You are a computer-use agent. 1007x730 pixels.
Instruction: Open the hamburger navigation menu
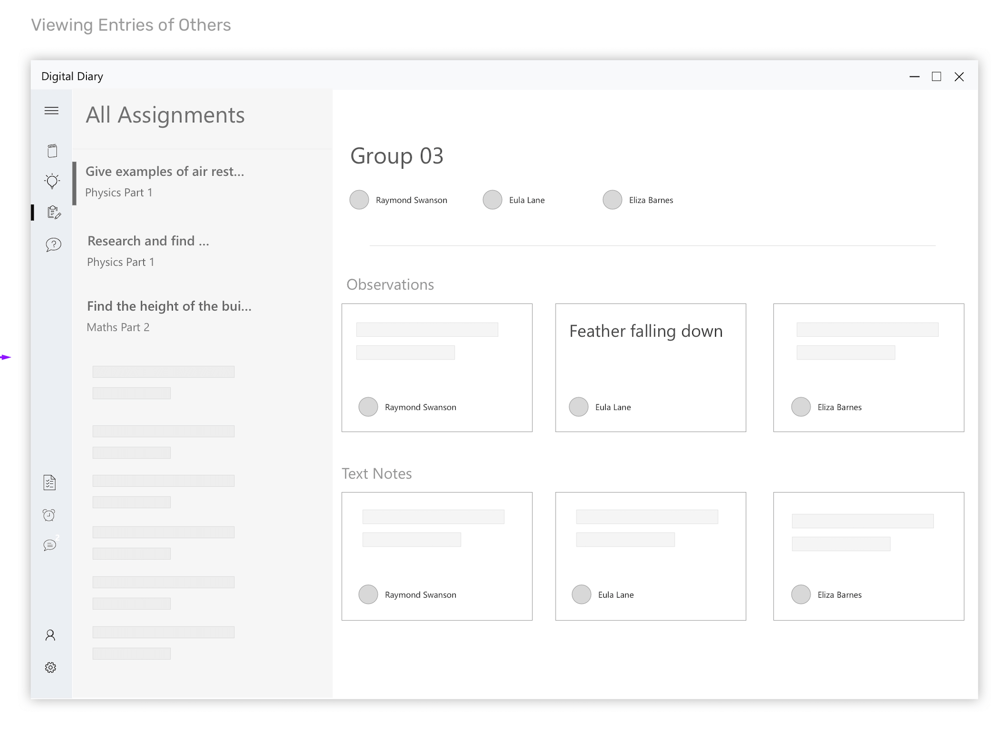pos(52,111)
